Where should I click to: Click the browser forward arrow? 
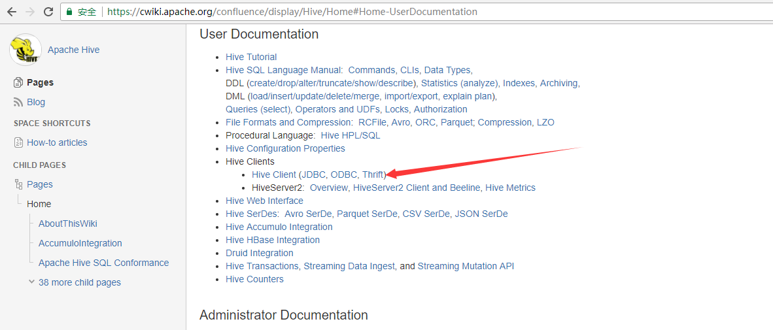tap(29, 12)
